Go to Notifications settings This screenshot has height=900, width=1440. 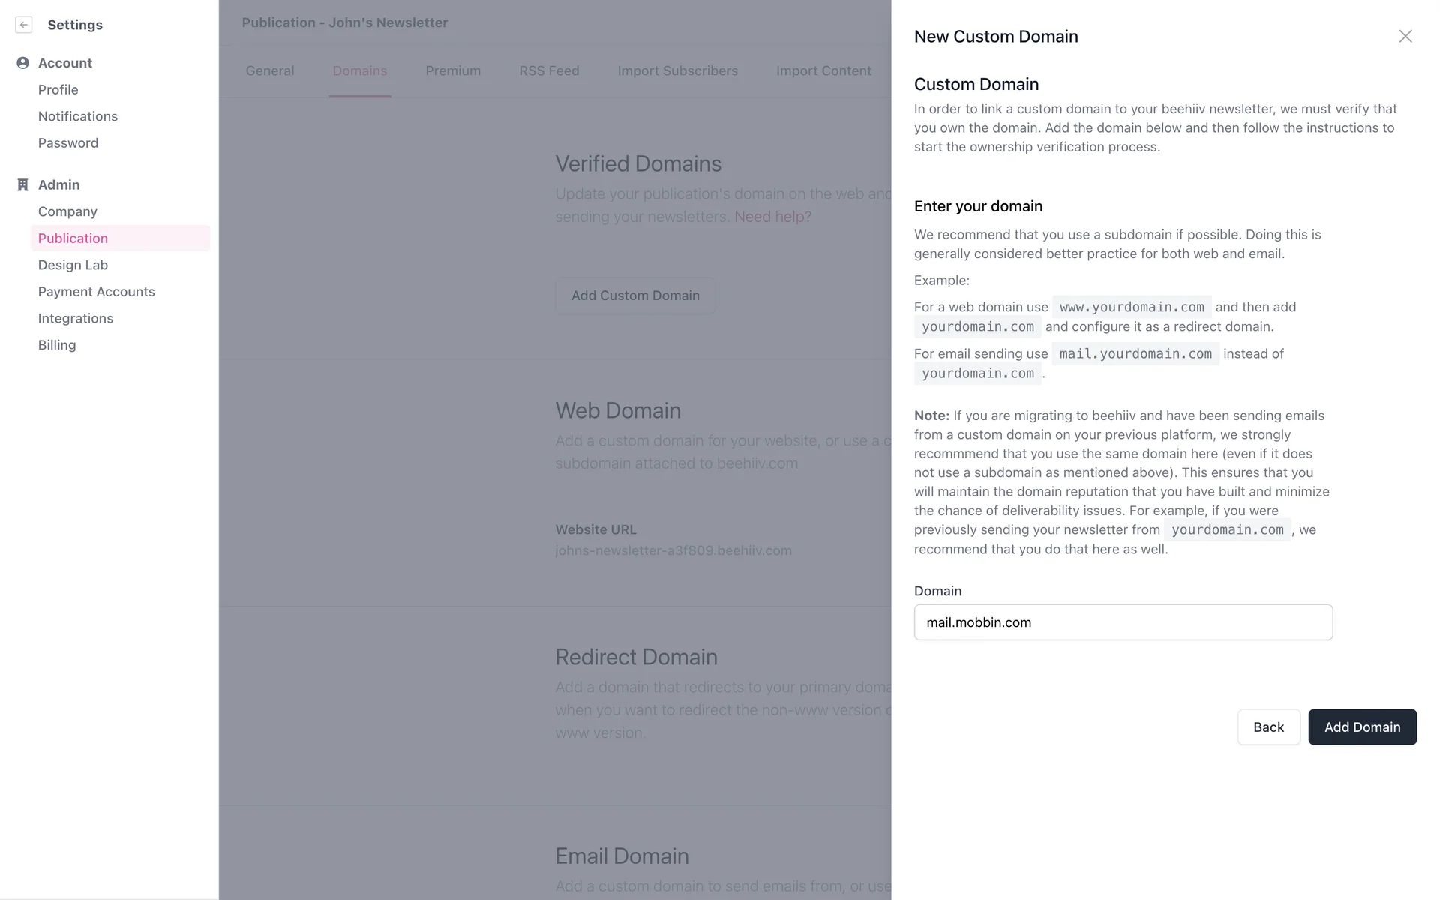click(78, 116)
